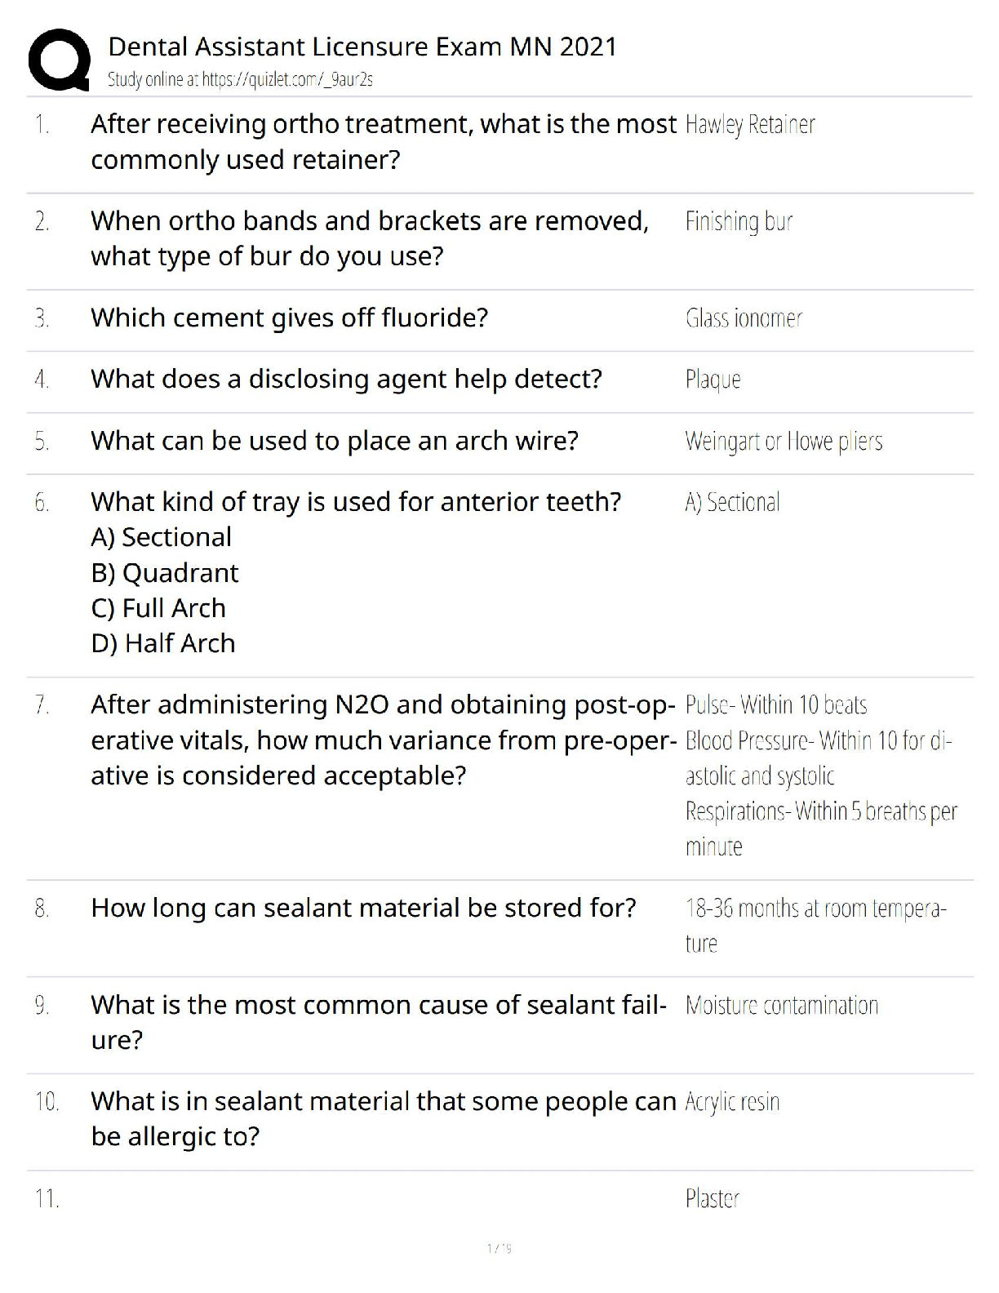999x1293 pixels.
Task: Select the Glass ionomer answer
Action: (744, 318)
